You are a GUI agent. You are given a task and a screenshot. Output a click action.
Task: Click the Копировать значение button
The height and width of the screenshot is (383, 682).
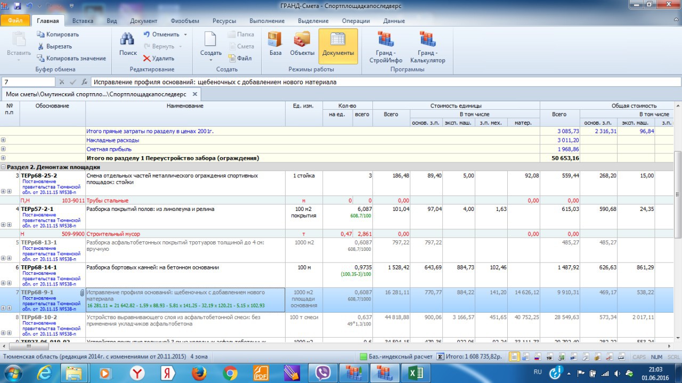(71, 59)
